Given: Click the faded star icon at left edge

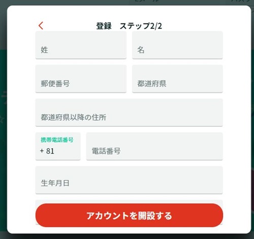Looking at the screenshot, I should (2, 119).
